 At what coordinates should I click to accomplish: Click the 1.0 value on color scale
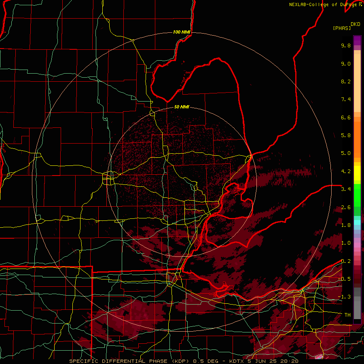point(346,243)
